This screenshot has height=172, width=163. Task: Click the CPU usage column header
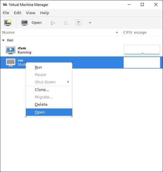[135, 32]
